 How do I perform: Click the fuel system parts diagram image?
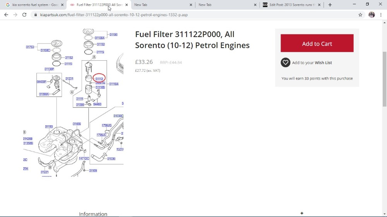(x=73, y=102)
